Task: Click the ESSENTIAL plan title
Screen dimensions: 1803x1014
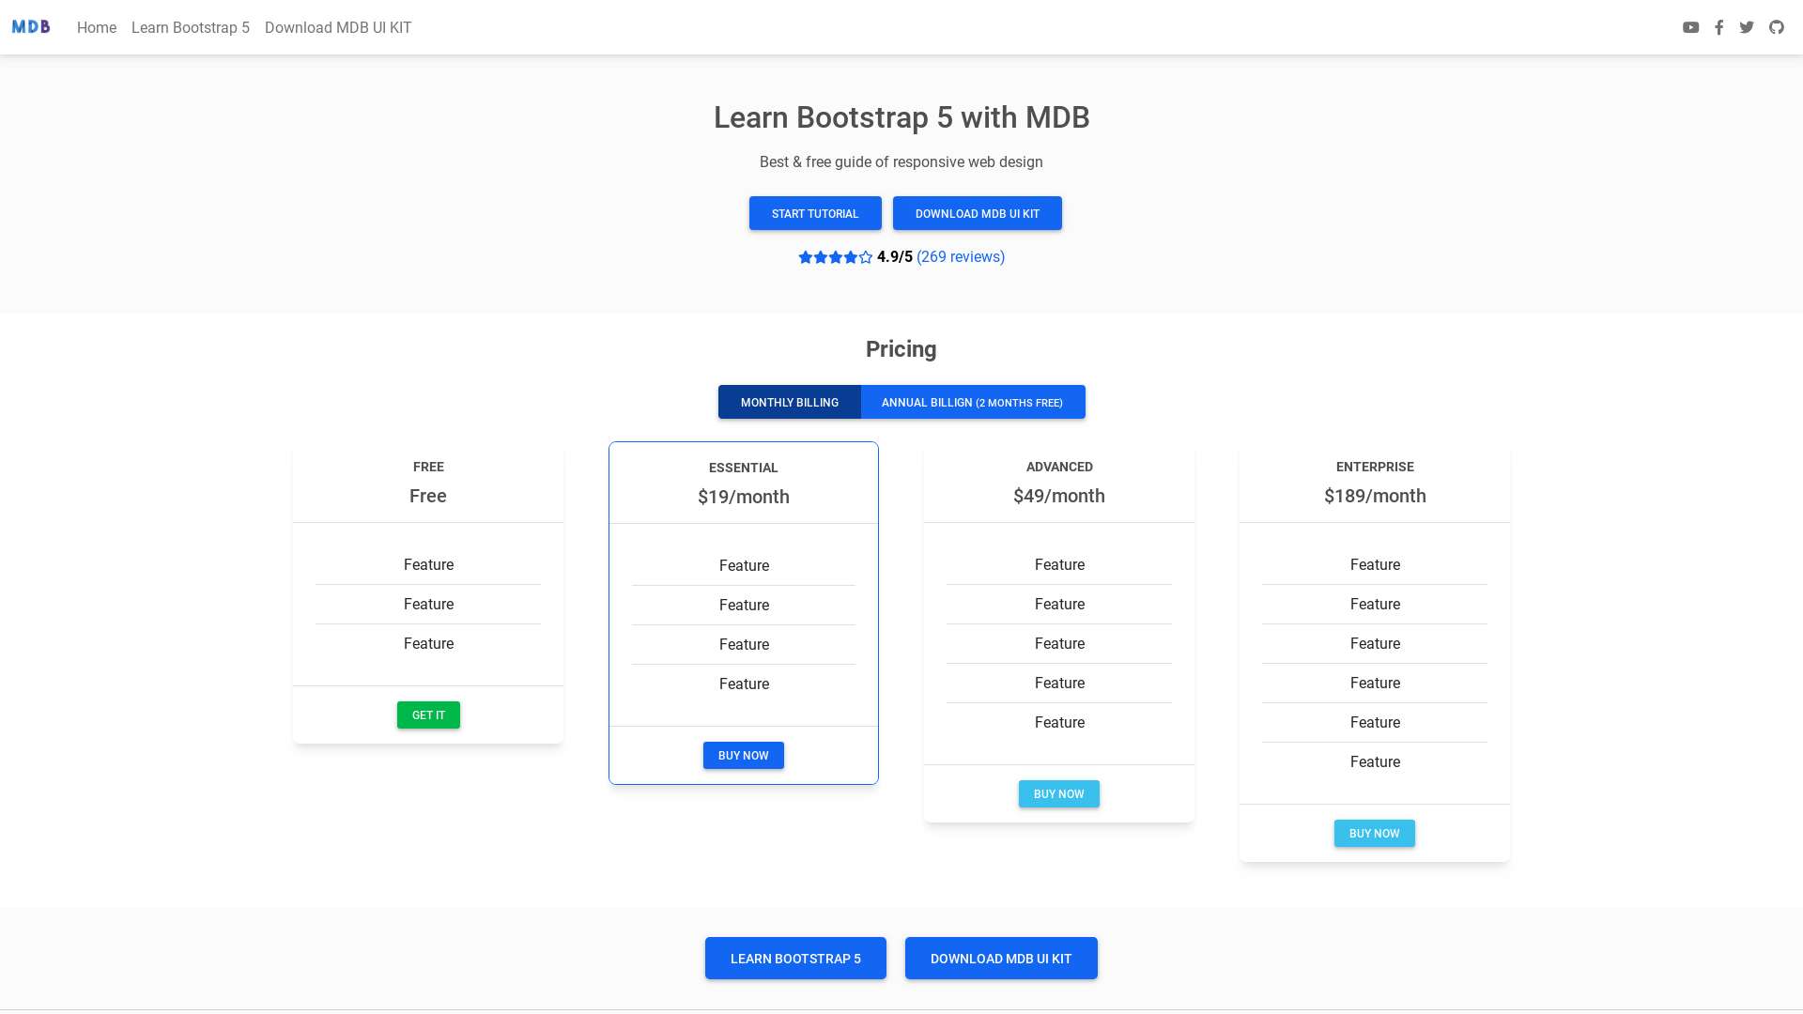Action: tap(744, 468)
